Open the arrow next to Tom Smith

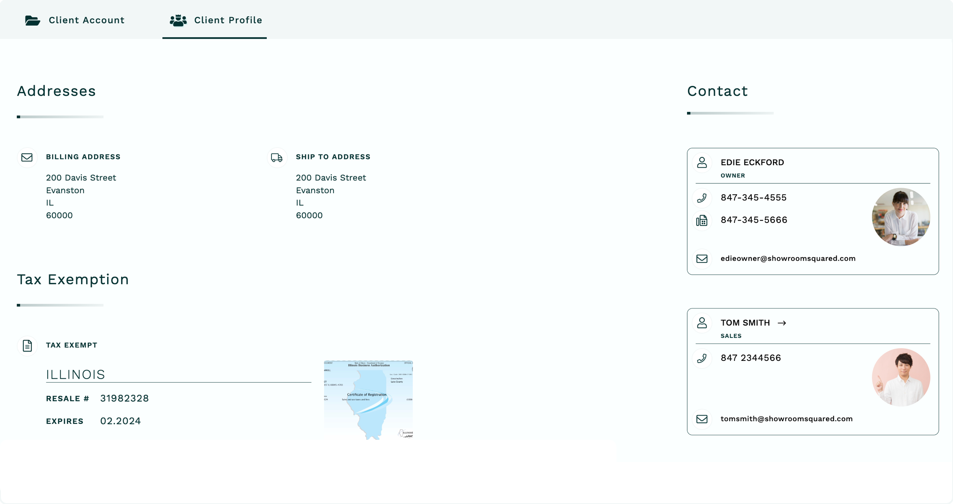point(783,323)
